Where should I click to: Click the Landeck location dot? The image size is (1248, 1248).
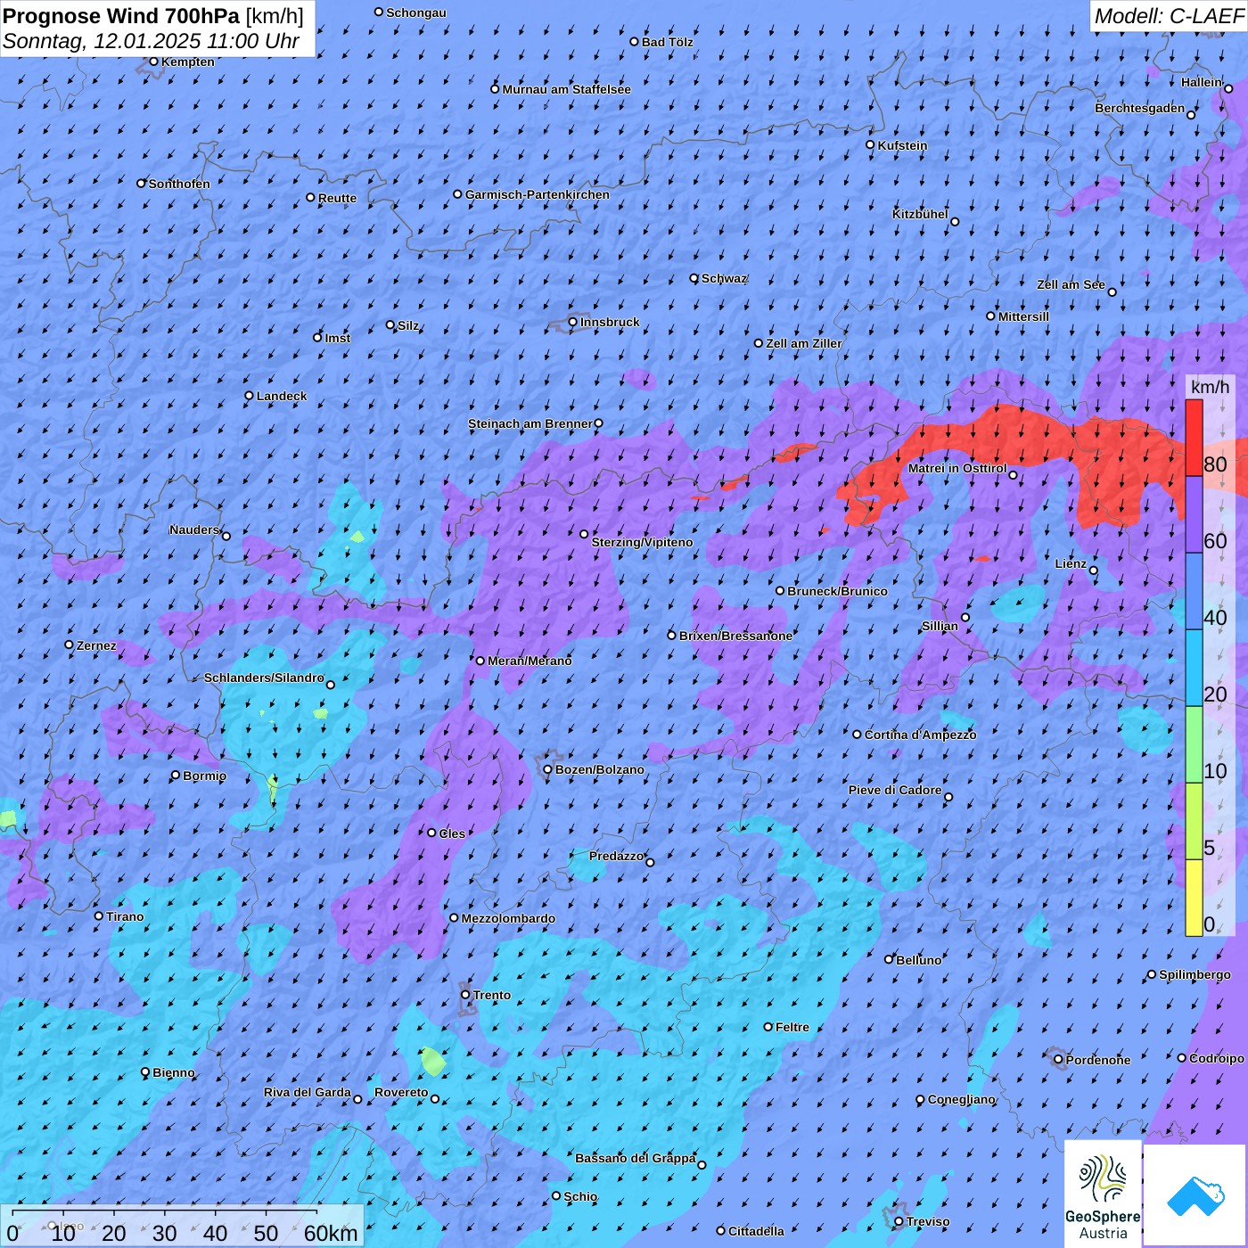[250, 396]
